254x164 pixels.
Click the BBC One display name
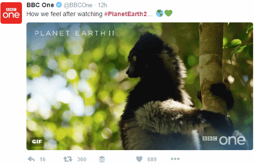[40, 5]
